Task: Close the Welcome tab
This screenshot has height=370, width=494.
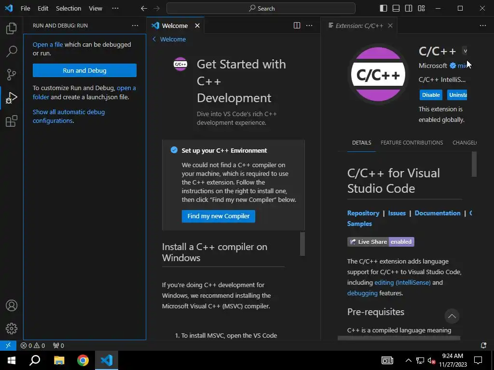Action: click(197, 26)
